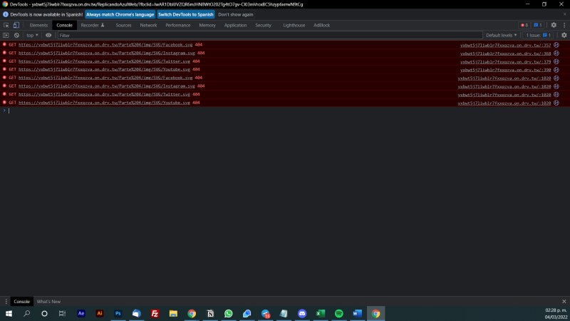Screen dimensions: 570x321
Task: Open first Instagram.svg 404 URL link
Action: tap(106, 53)
